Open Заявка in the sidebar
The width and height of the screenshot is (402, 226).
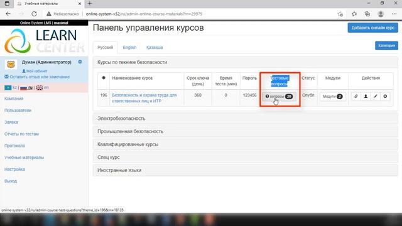pos(11,122)
